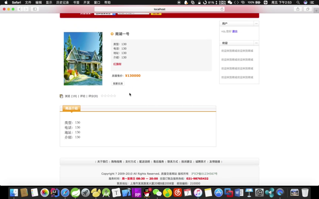Image resolution: width=319 pixels, height=199 pixels.
Task: Open App Store from the dock
Action: [219, 192]
